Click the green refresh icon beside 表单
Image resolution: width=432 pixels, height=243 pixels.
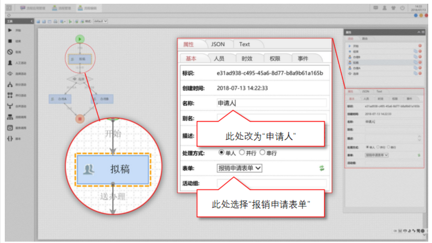pos(322,168)
